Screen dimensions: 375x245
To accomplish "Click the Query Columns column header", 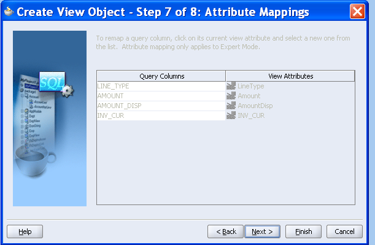I will (x=161, y=76).
